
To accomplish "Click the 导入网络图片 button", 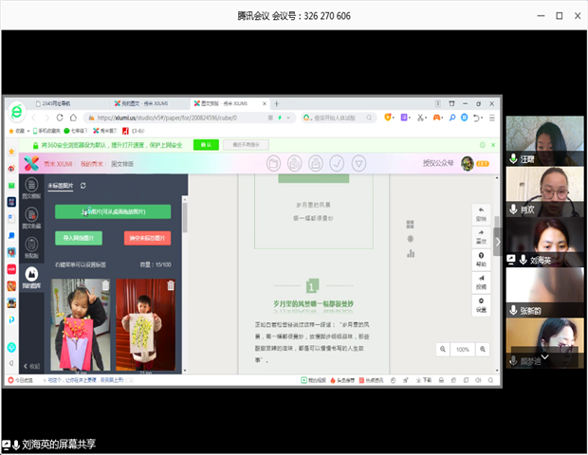I will point(79,238).
